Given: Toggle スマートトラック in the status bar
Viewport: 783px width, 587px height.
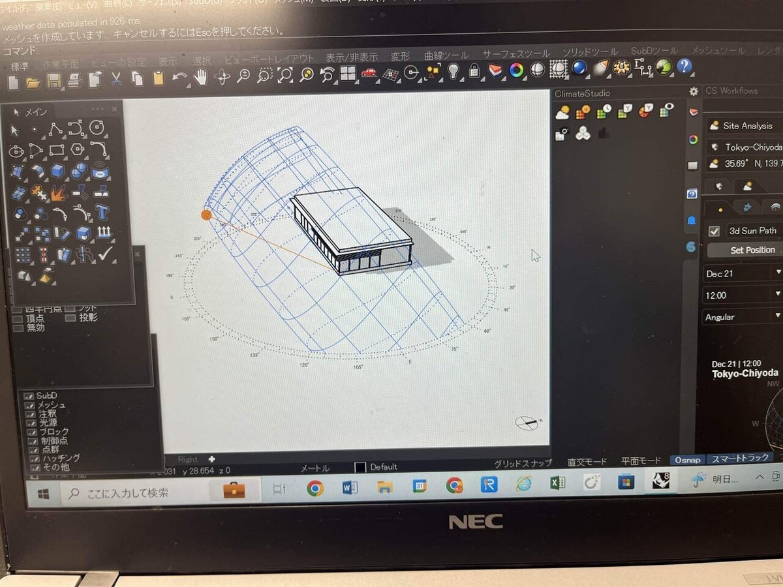Looking at the screenshot, I should coord(739,459).
